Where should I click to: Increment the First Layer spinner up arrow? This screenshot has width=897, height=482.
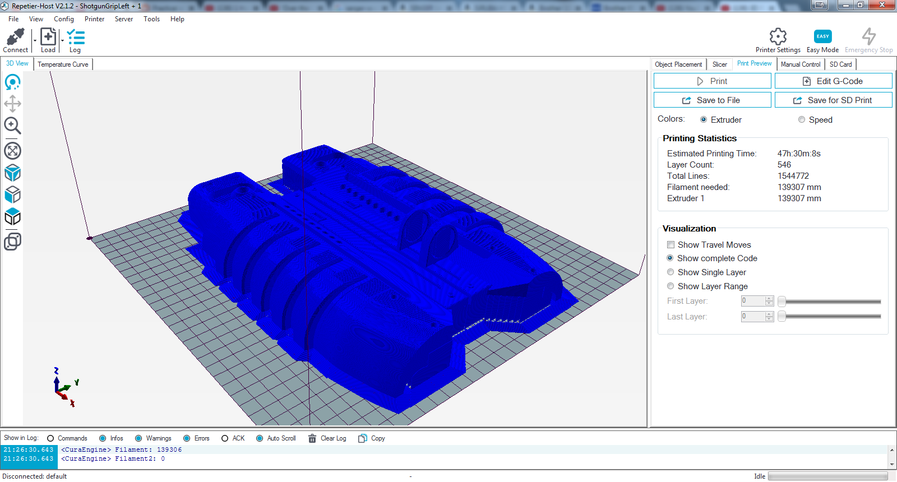[769, 298]
